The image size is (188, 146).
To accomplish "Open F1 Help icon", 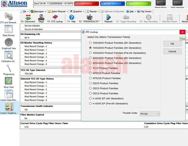I will pos(72,17).
